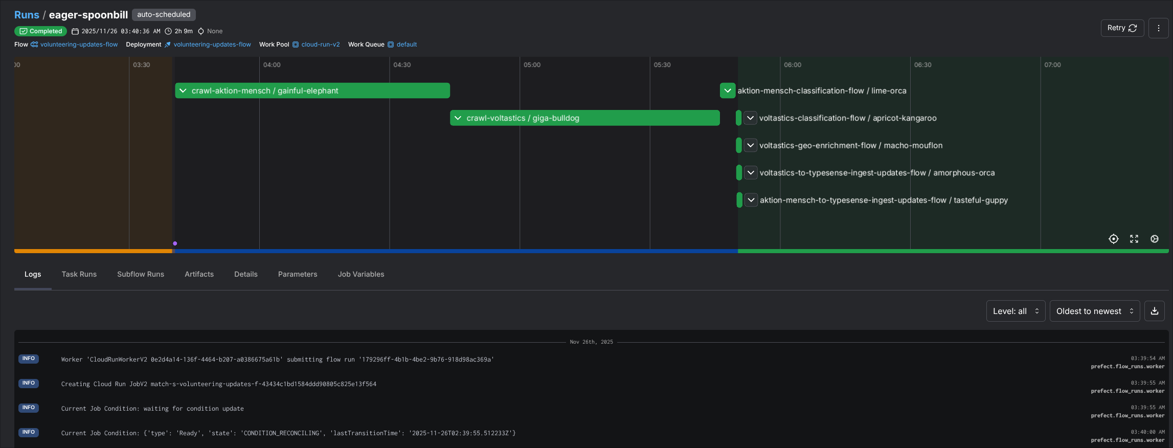Open the Oldest to newest sort dropdown
Viewport: 1173px width, 448px height.
(x=1094, y=311)
